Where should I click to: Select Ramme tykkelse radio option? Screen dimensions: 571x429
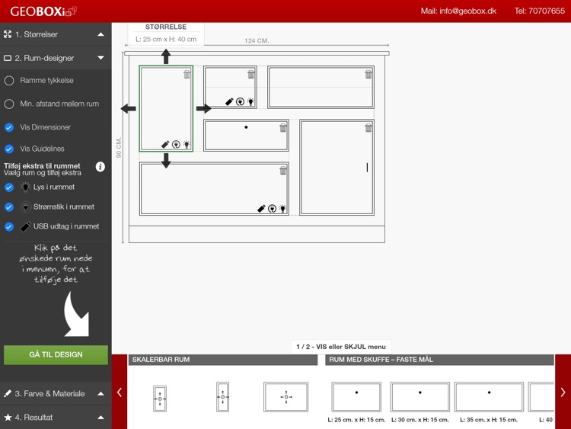pos(9,81)
